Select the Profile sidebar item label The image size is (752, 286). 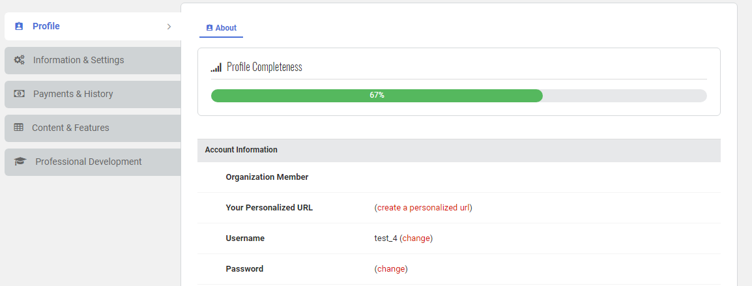[x=46, y=27]
